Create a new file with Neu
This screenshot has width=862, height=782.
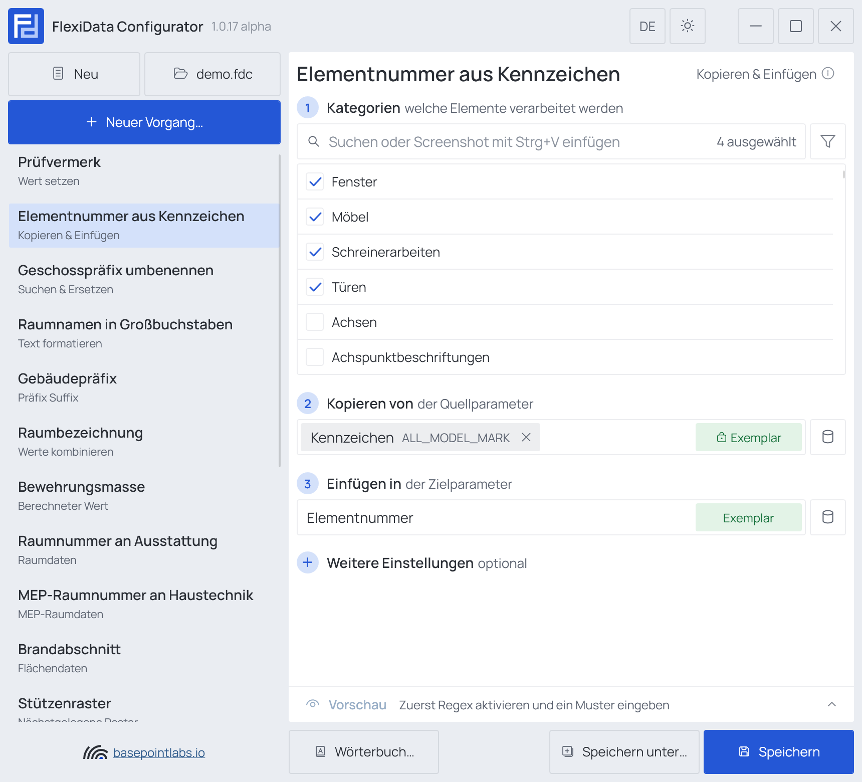click(x=74, y=74)
